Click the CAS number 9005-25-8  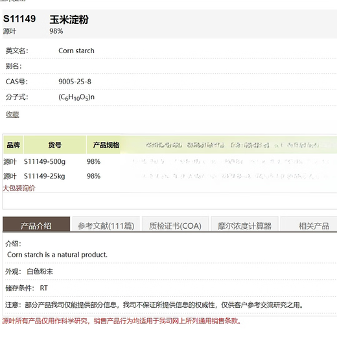click(75, 82)
